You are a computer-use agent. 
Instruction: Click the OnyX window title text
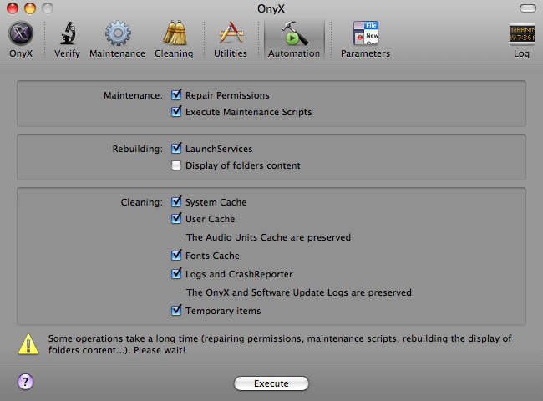click(271, 8)
